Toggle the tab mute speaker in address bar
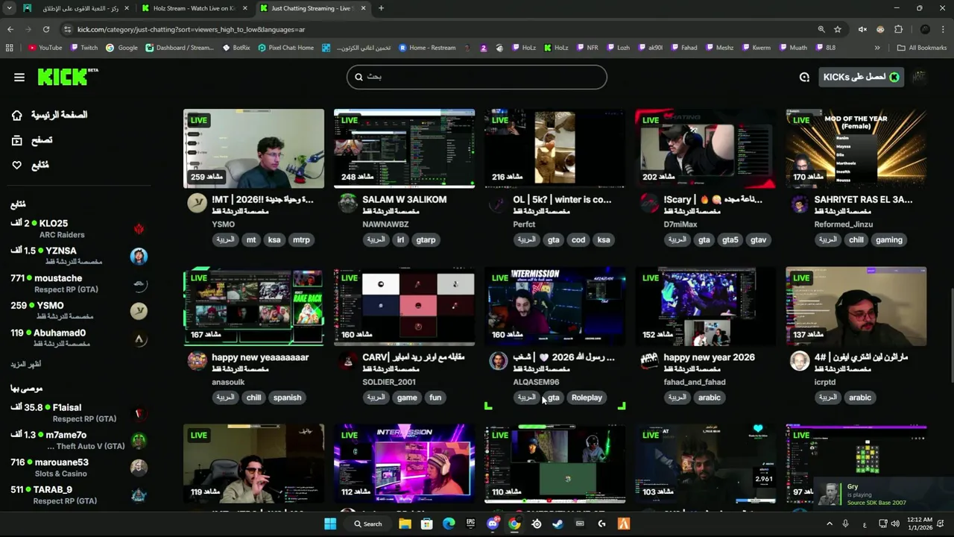The image size is (954, 537). point(862,29)
